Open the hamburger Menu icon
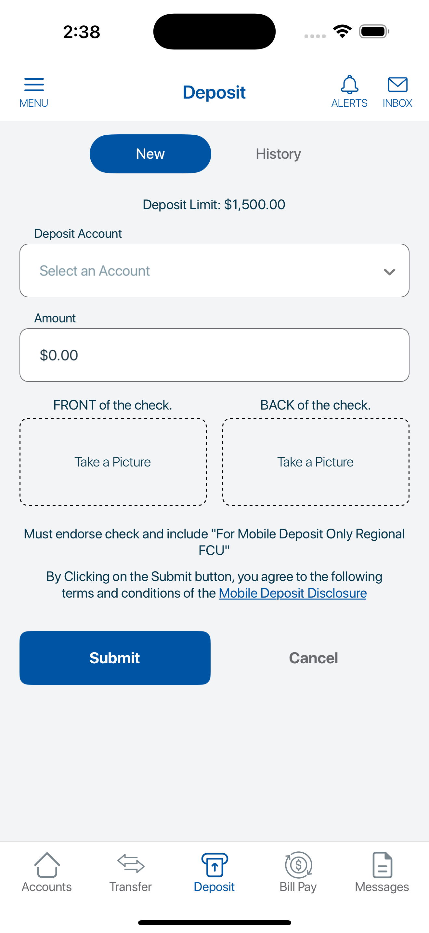 point(34,86)
